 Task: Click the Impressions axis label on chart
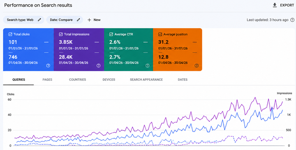click(284, 93)
